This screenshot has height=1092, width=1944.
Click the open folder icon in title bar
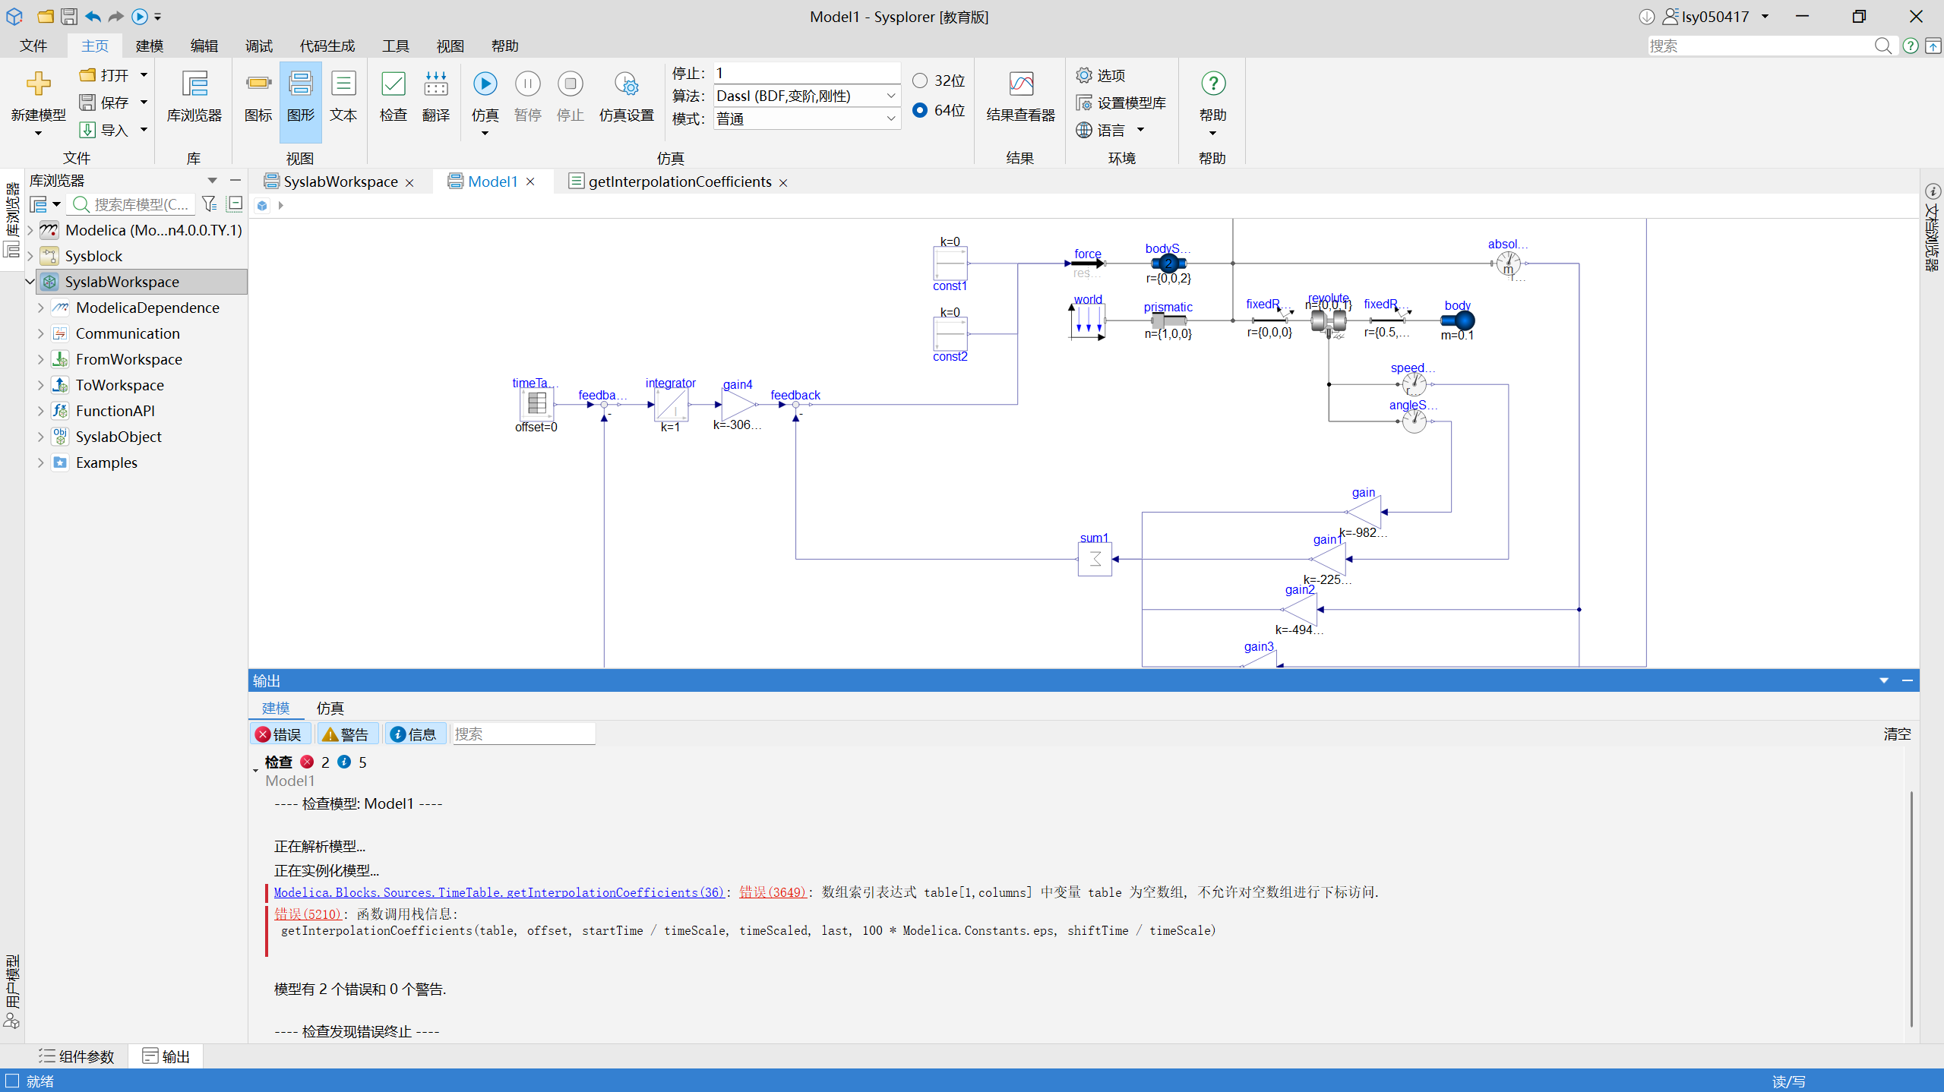coord(46,16)
